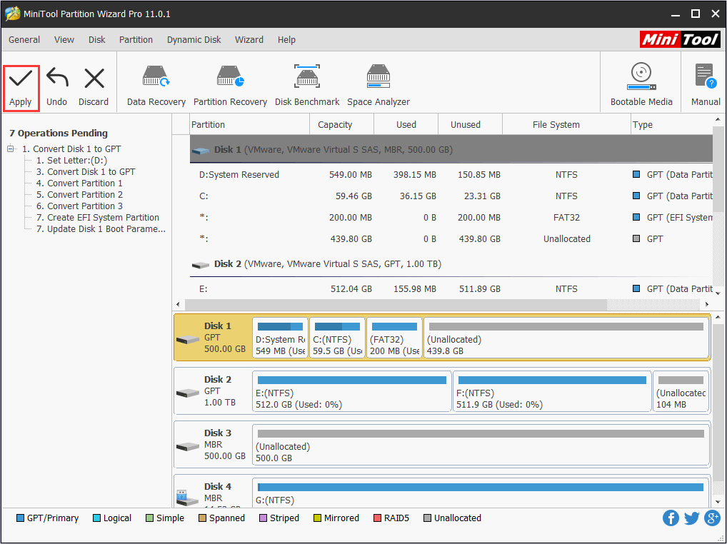Click the Apply checkmark icon

coord(20,79)
